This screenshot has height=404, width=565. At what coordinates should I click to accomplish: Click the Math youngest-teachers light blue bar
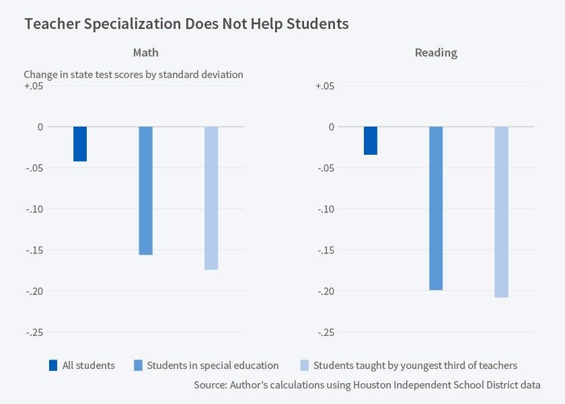pos(211,198)
